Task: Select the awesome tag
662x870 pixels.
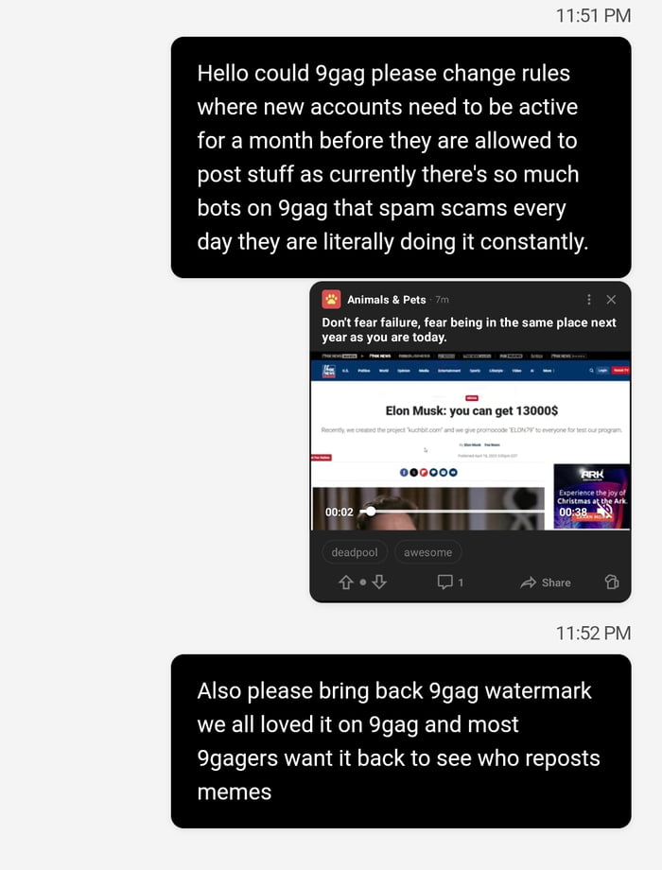Action: click(x=427, y=552)
